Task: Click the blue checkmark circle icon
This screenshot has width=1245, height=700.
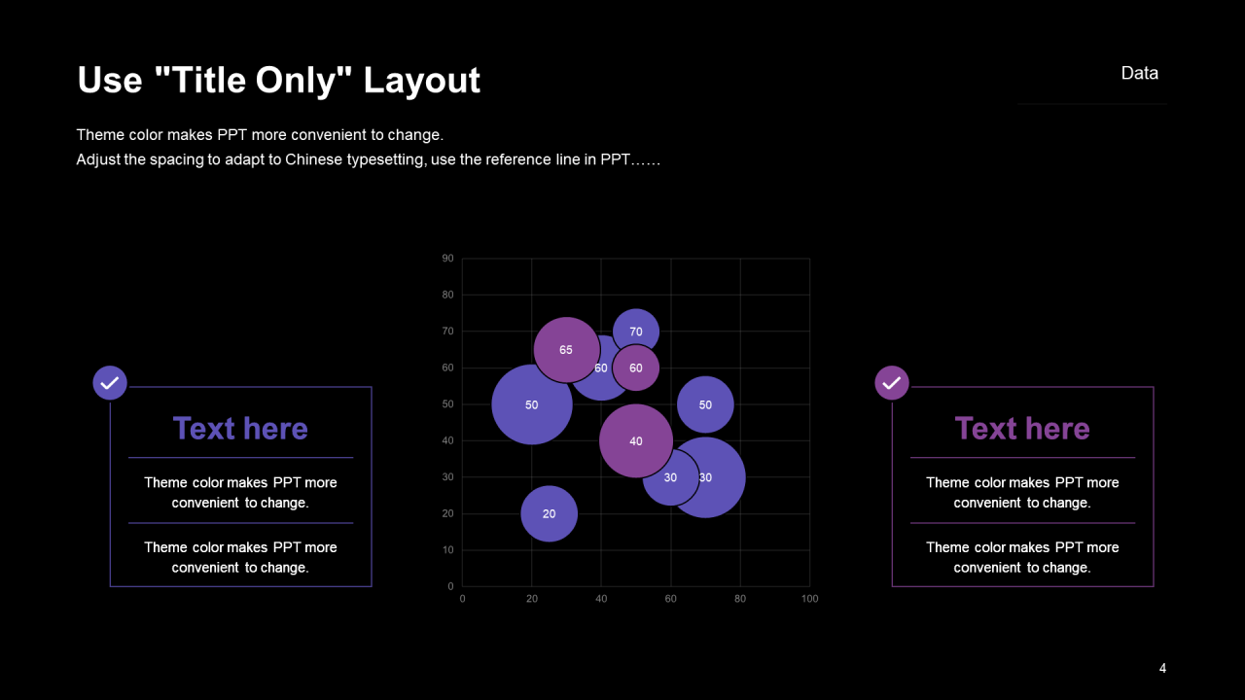Action: (x=110, y=383)
